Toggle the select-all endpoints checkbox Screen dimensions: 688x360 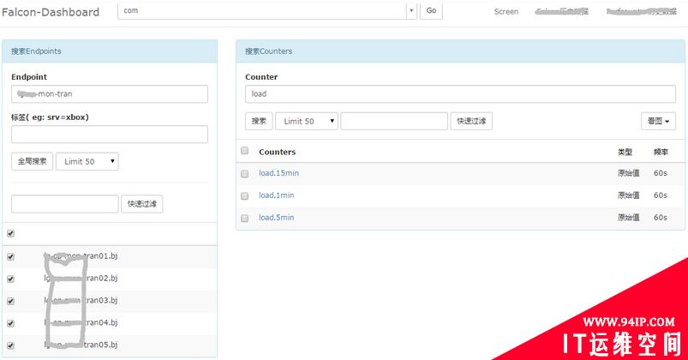point(10,233)
